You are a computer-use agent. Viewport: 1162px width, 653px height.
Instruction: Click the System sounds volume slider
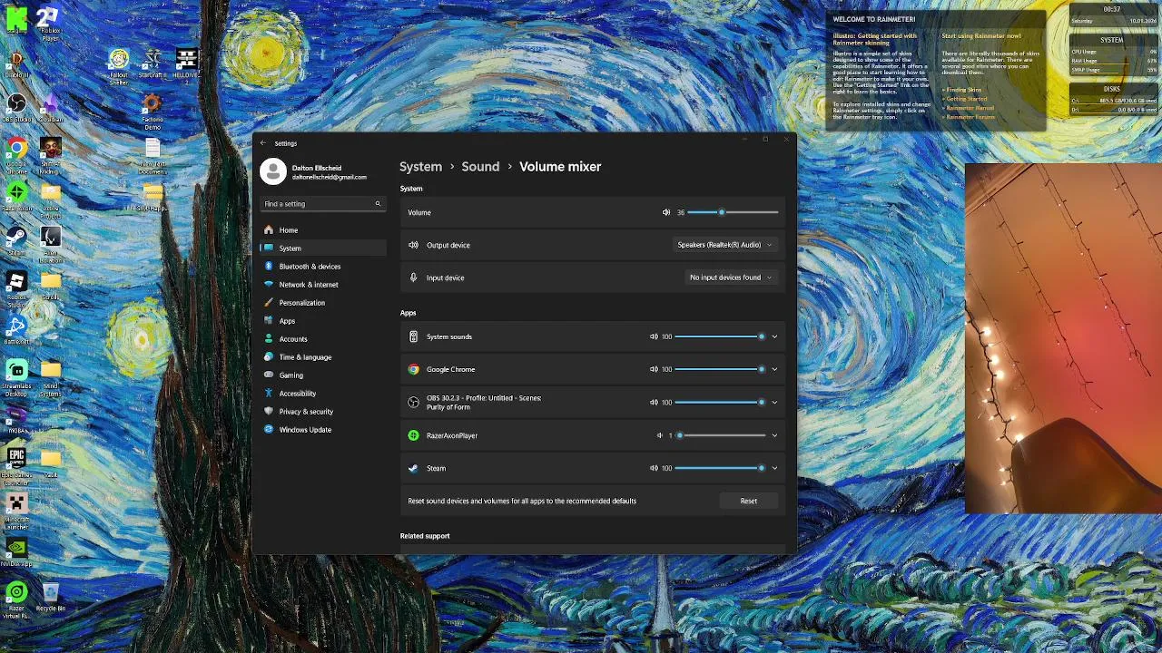[x=720, y=336]
